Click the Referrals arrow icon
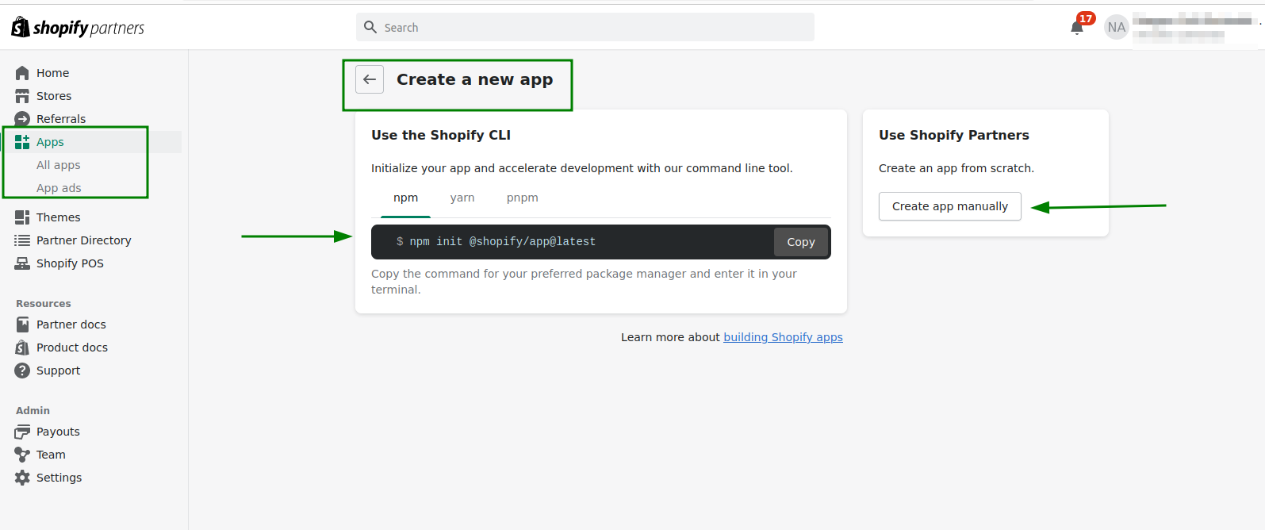This screenshot has height=530, width=1265. click(22, 119)
